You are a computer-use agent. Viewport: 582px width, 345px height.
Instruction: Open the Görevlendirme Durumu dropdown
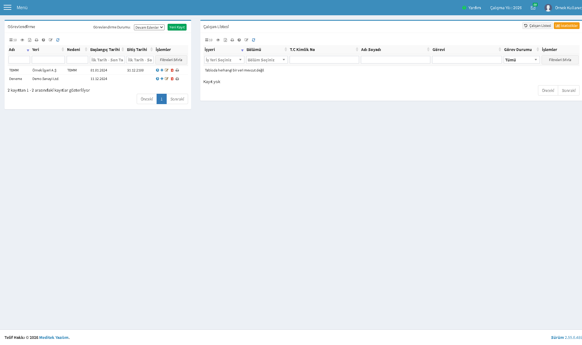click(x=149, y=27)
